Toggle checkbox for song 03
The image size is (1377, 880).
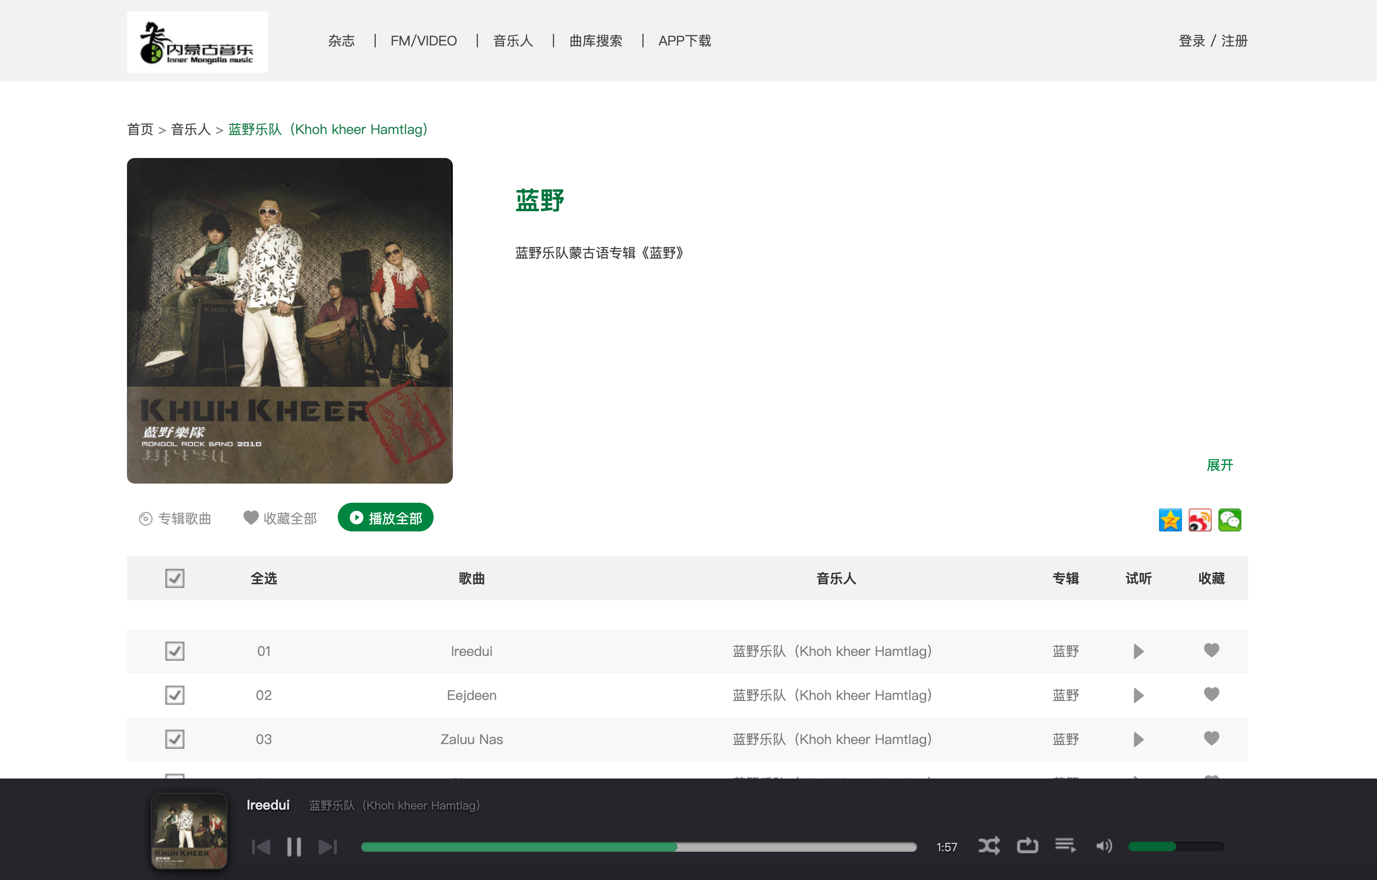click(174, 739)
